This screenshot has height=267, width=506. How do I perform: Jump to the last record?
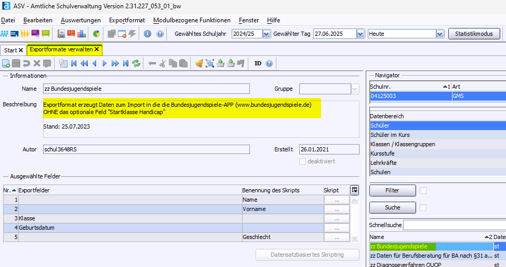pos(125,63)
